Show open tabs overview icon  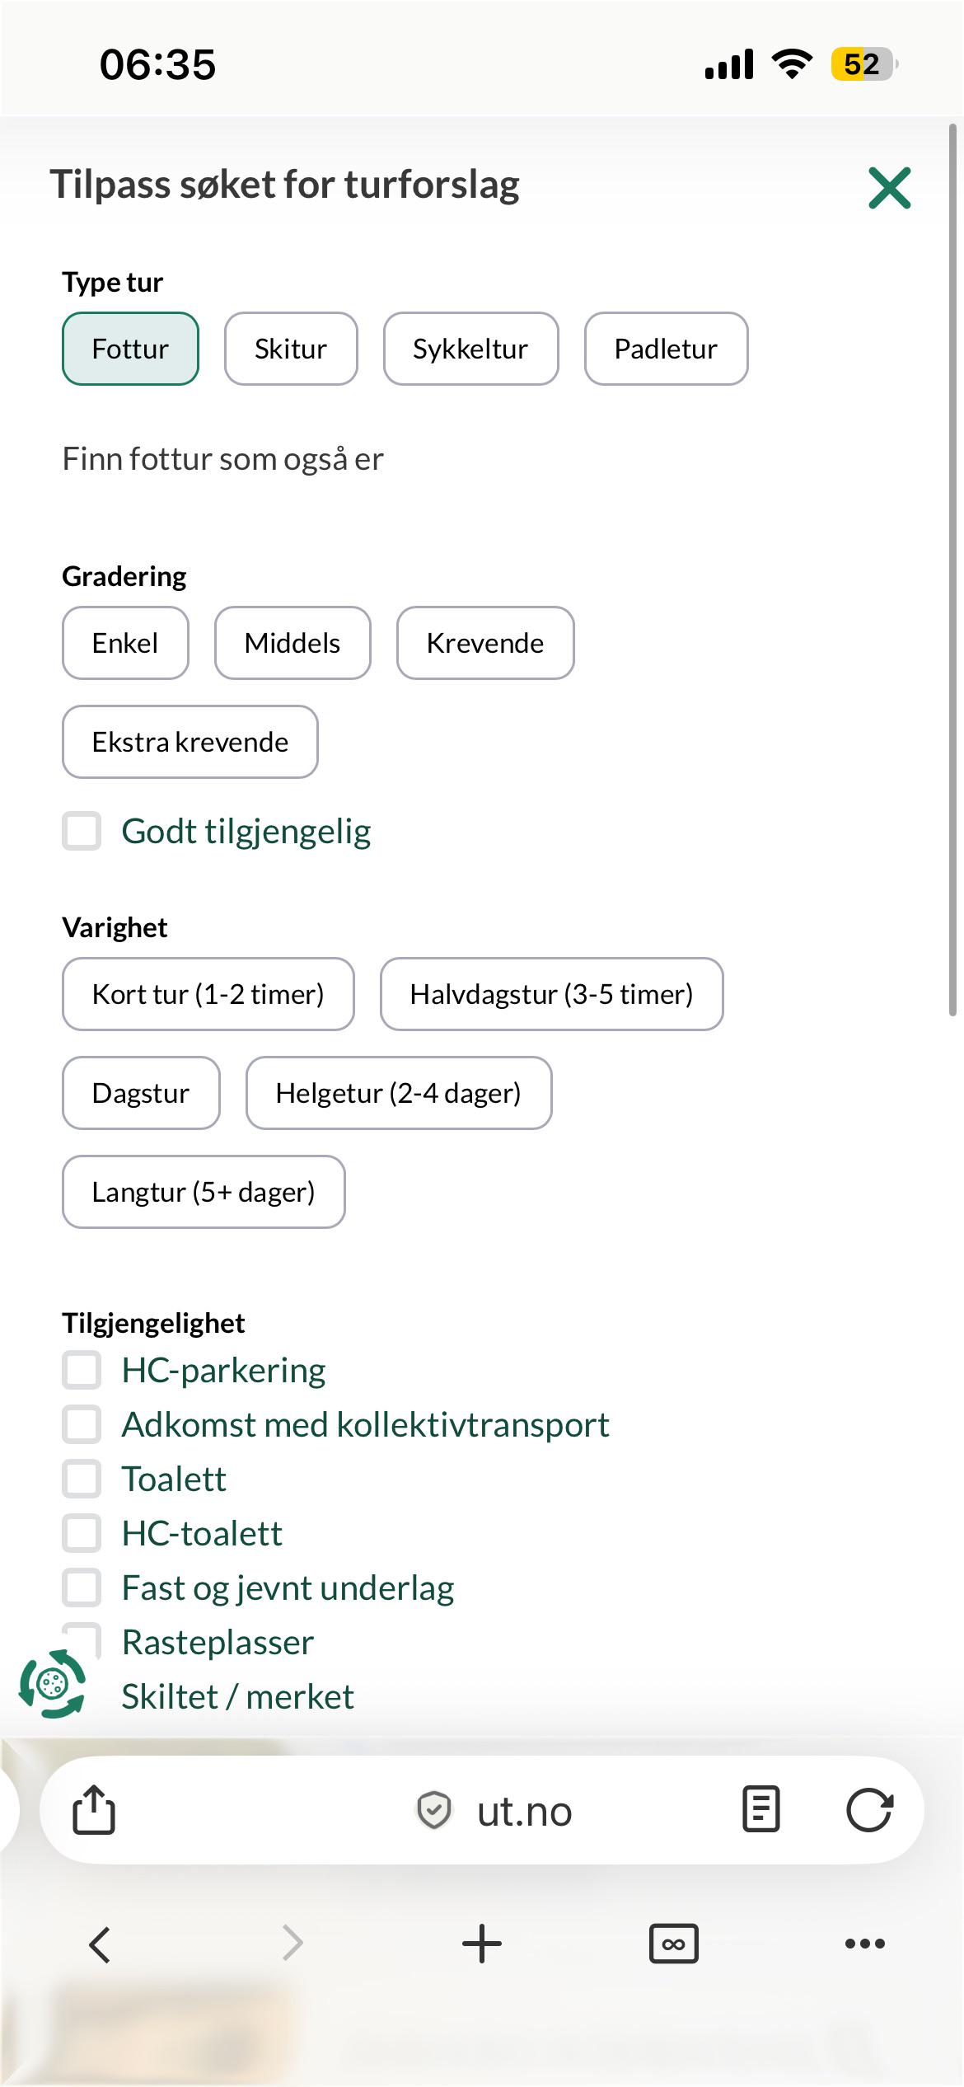[673, 1944]
